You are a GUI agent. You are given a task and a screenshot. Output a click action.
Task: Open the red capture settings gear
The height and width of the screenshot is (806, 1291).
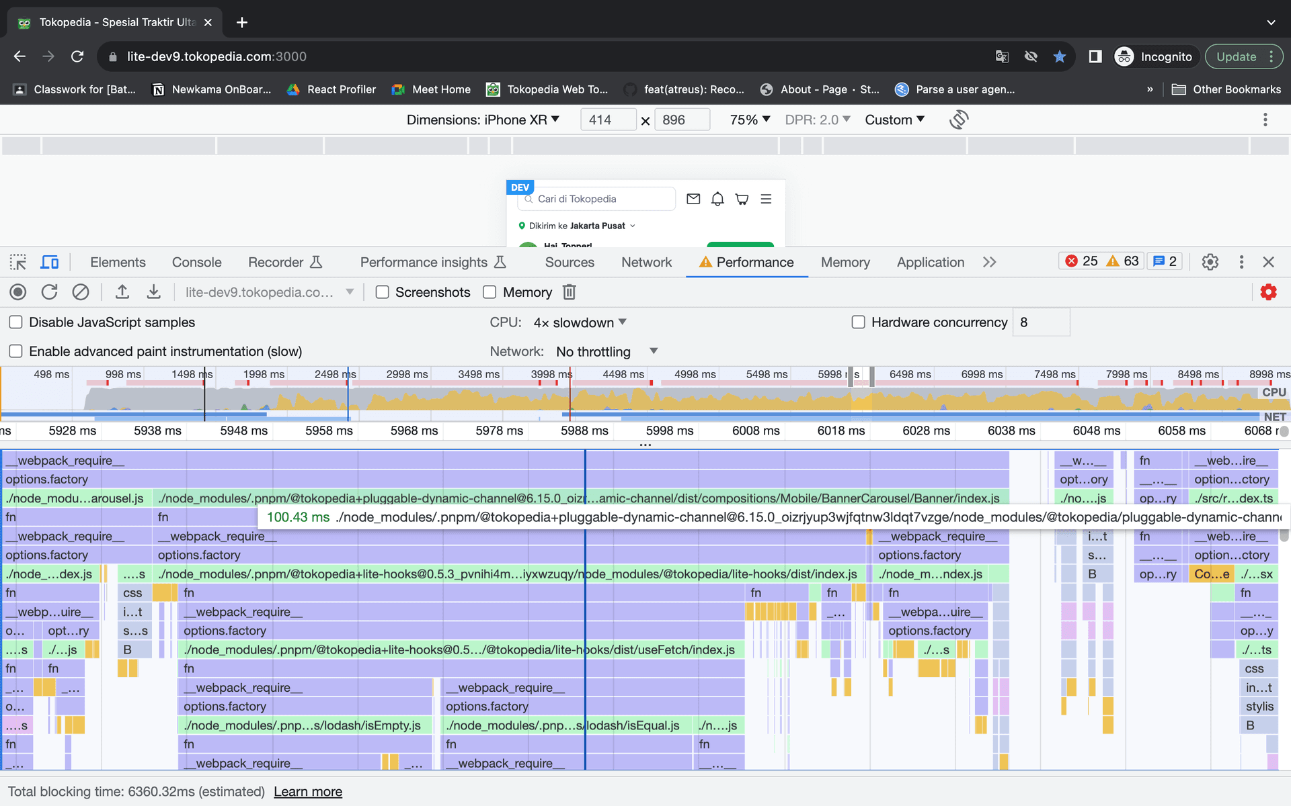pos(1269,292)
